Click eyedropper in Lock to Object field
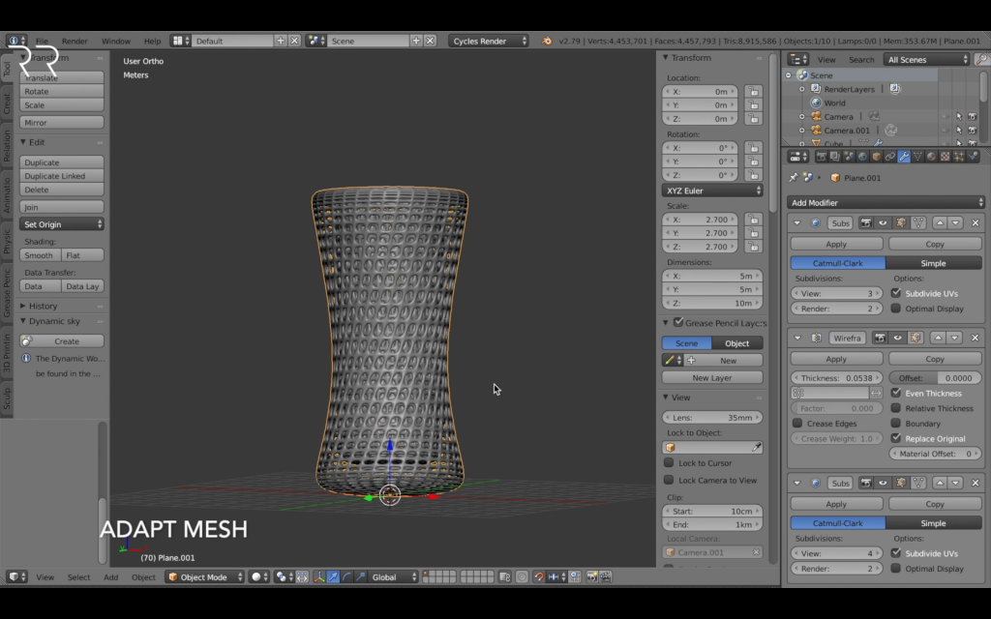This screenshot has height=619, width=991. tap(756, 447)
